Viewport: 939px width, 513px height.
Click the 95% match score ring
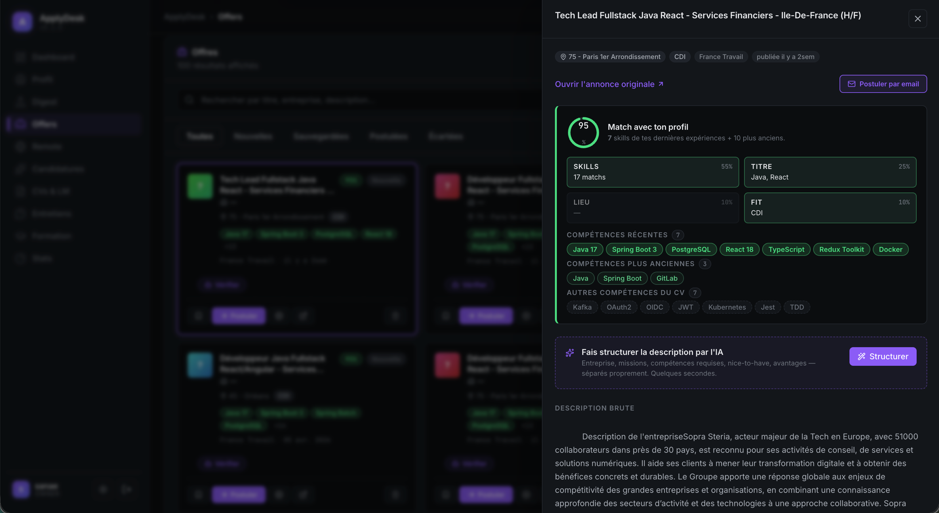pyautogui.click(x=583, y=132)
